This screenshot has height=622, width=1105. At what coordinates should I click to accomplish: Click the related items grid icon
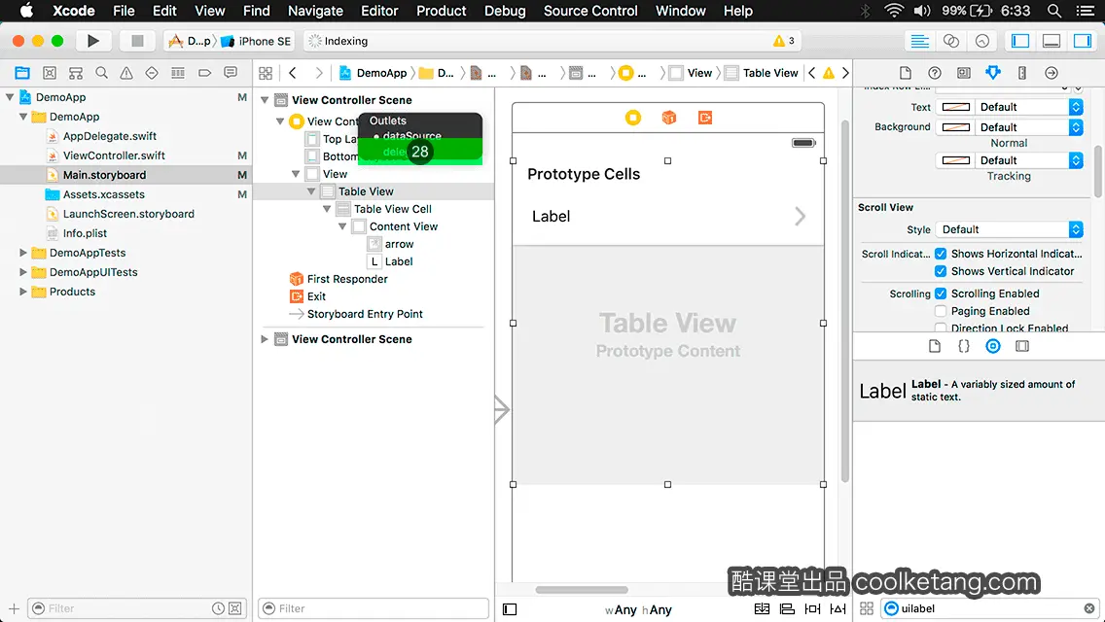click(x=266, y=73)
